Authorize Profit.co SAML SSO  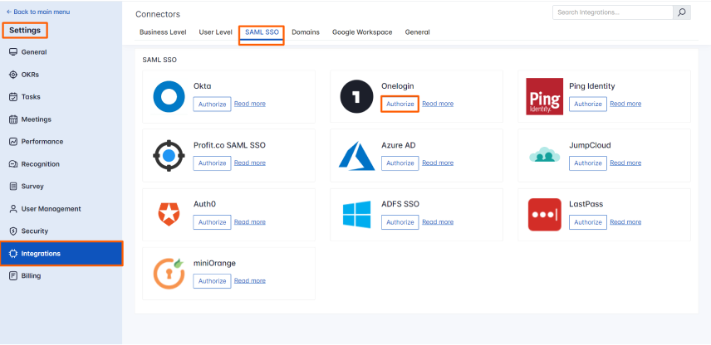[x=212, y=163]
